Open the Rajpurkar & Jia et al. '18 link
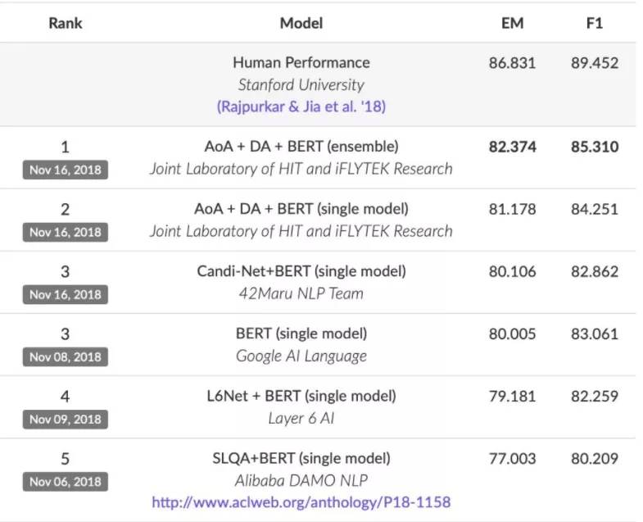643x522 pixels. coord(301,107)
